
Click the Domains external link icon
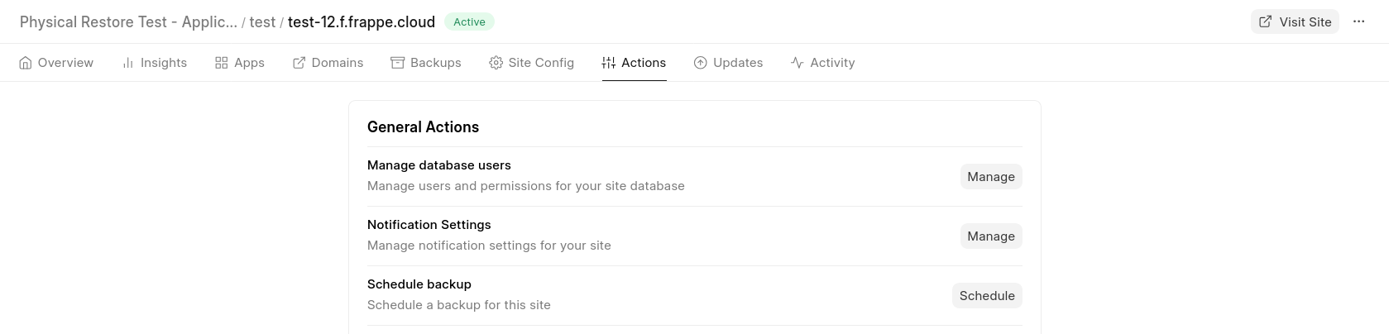click(x=299, y=63)
